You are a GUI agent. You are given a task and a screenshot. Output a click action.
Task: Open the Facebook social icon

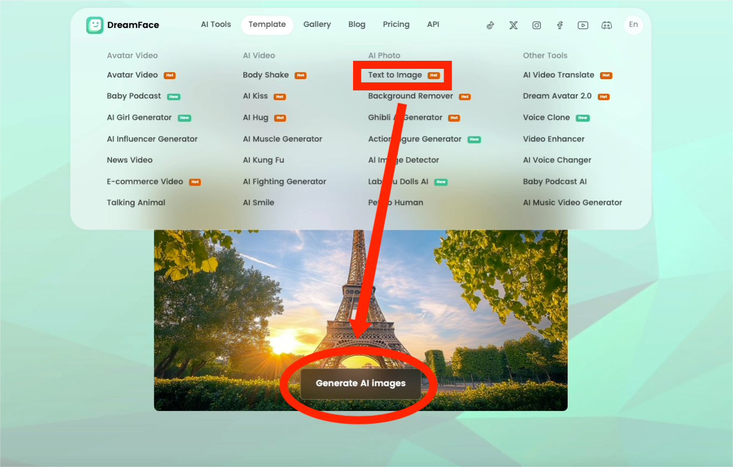(560, 25)
